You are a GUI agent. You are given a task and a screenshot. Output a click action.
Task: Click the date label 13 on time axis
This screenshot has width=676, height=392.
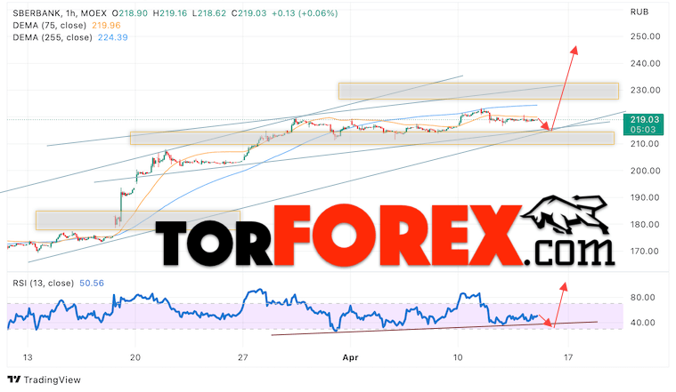[x=28, y=357]
